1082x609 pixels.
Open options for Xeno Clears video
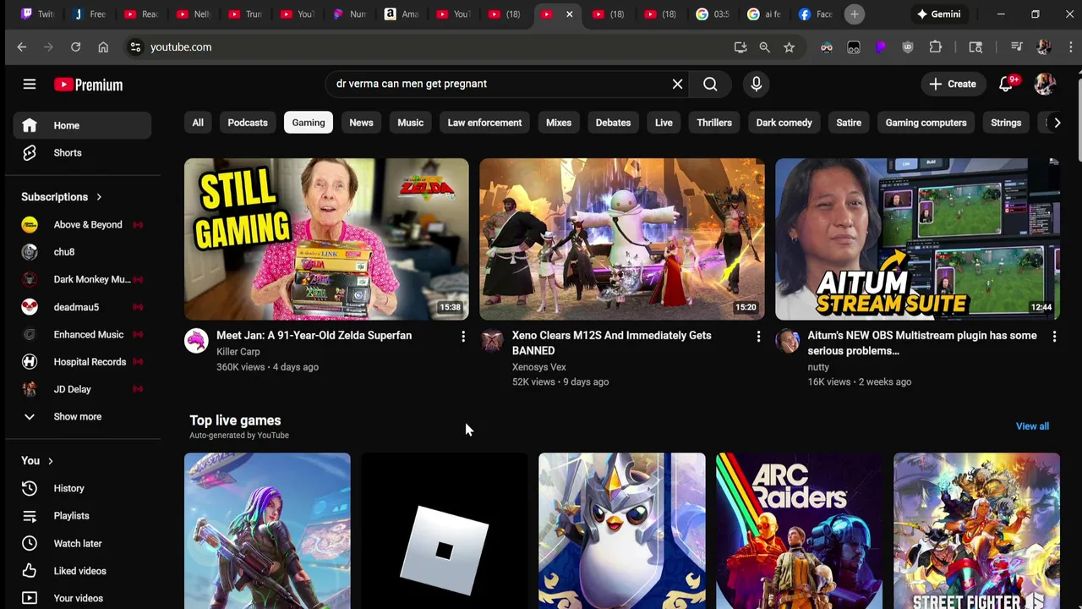click(x=758, y=337)
